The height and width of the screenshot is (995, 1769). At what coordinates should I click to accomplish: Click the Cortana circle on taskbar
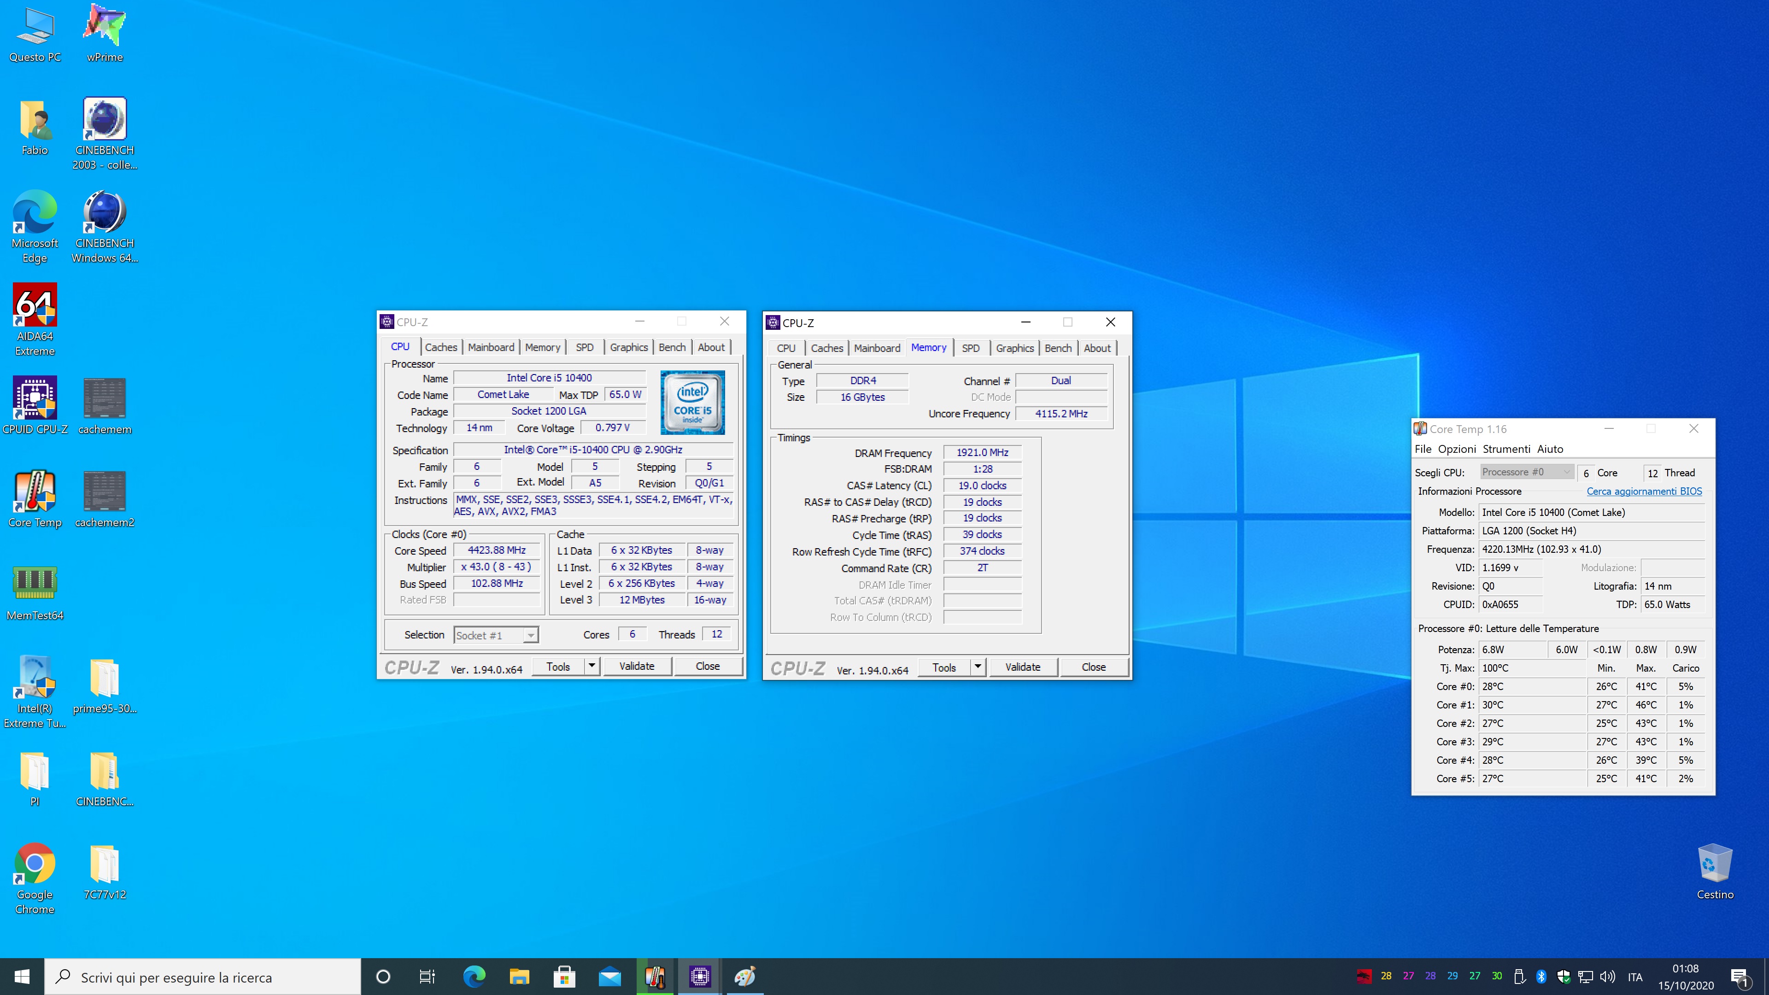point(383,977)
